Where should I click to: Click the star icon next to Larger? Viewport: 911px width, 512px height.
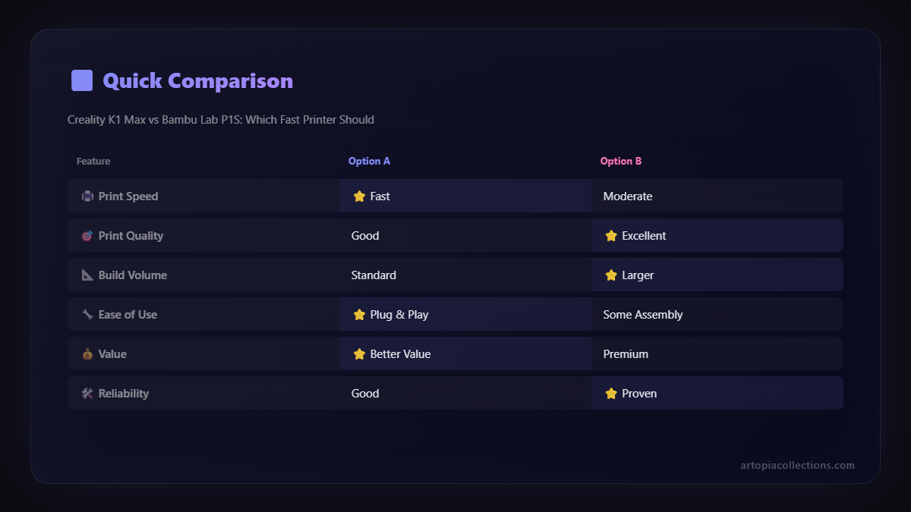pos(611,275)
